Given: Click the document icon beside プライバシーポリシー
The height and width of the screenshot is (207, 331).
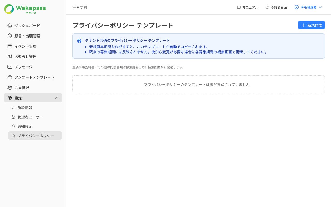Looking at the screenshot, I should [x=13, y=136].
